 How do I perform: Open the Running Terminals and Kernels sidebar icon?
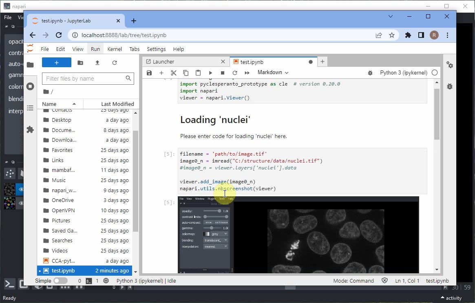coord(30,86)
